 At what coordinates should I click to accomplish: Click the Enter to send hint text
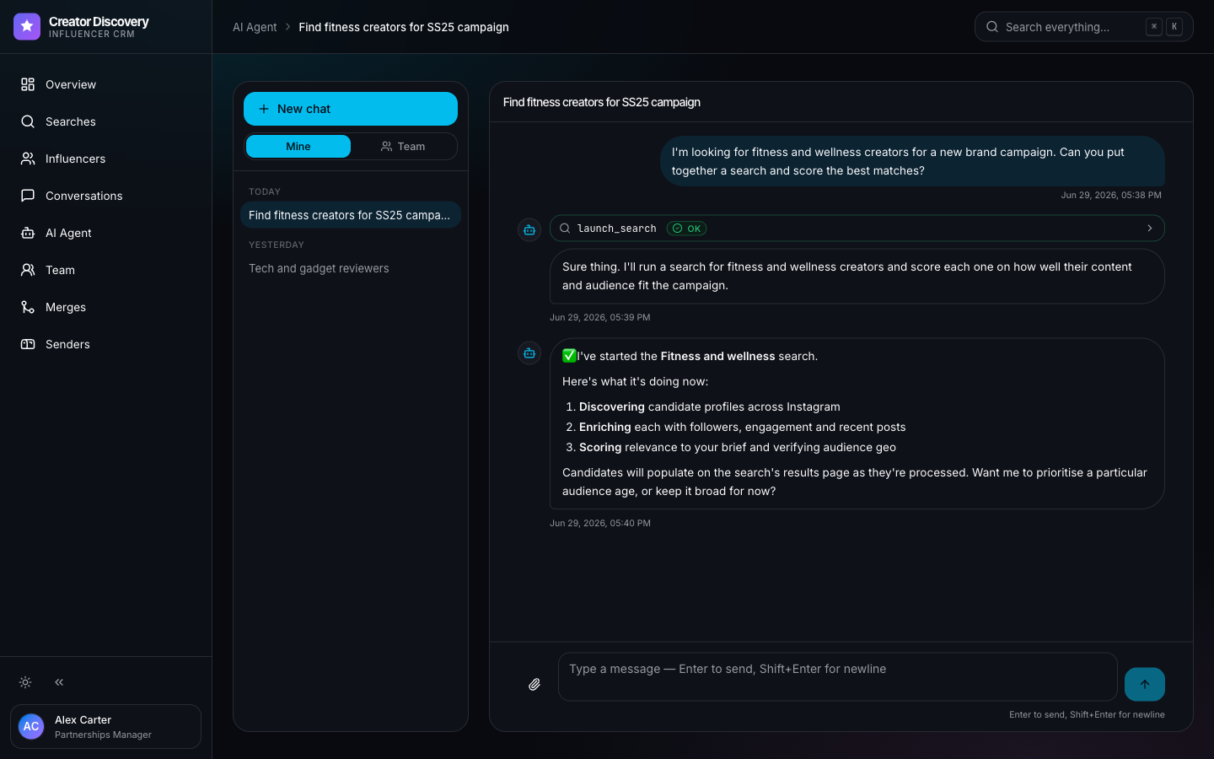[x=1087, y=714]
